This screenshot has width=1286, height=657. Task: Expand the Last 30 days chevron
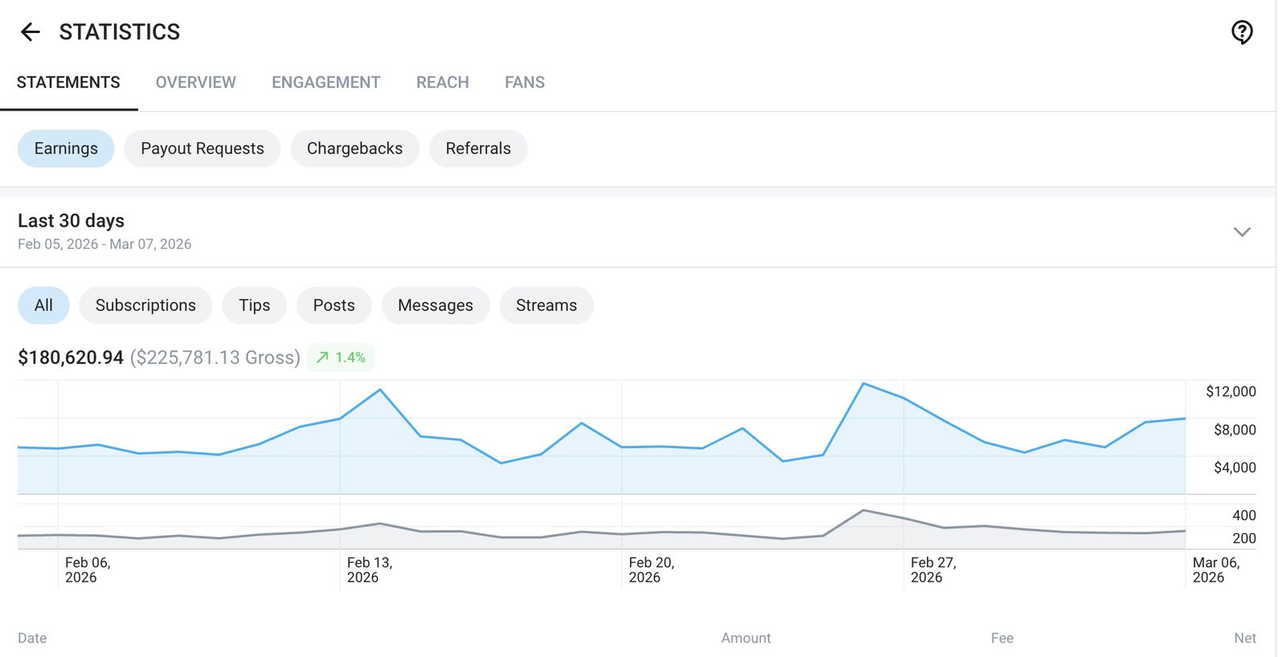point(1242,232)
